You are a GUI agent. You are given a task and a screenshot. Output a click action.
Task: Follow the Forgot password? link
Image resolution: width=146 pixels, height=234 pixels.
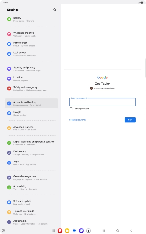(x=78, y=120)
